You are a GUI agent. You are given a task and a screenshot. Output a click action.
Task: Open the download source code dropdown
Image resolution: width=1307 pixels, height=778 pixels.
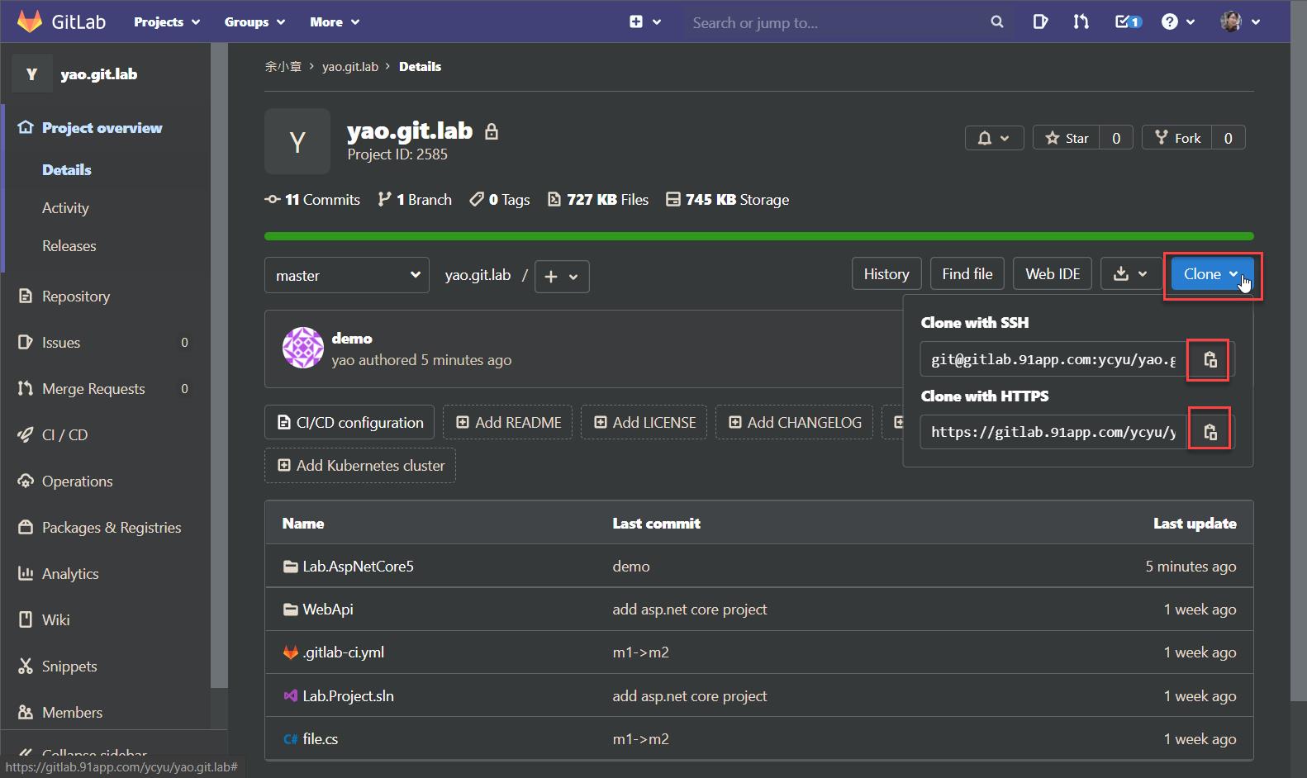click(x=1131, y=274)
